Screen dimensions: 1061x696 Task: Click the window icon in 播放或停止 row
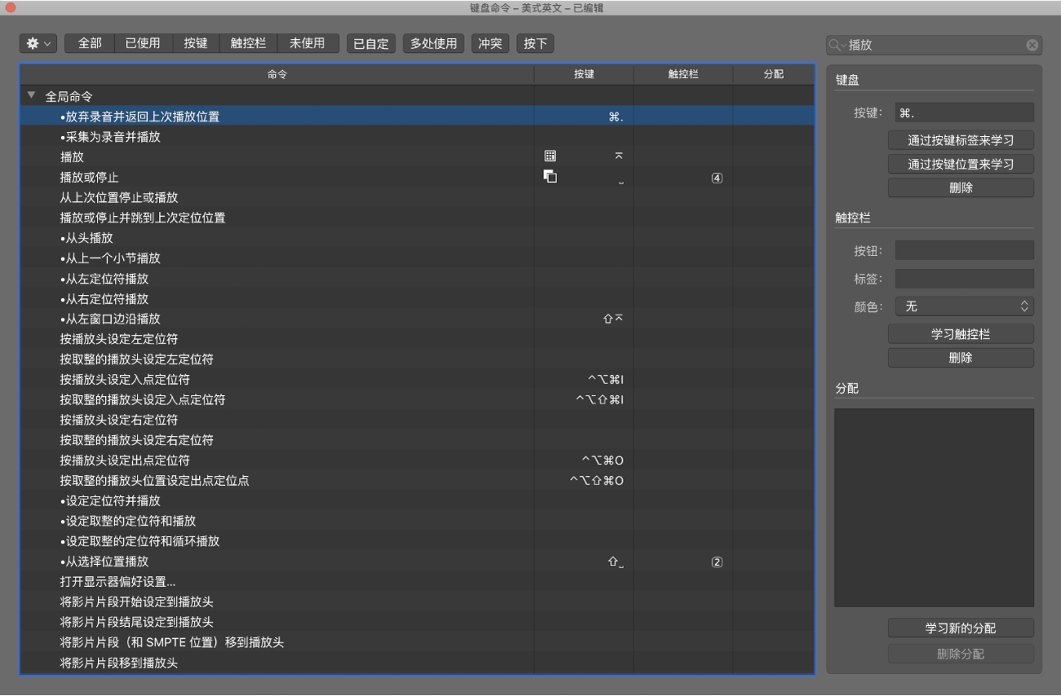[x=550, y=176]
